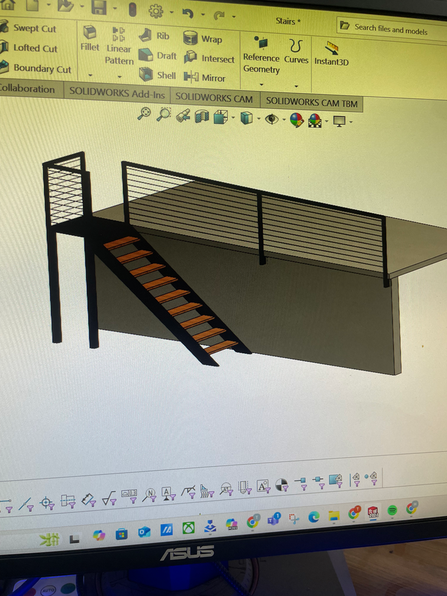Click the Swept Cut tool
The image size is (447, 596).
pos(28,28)
